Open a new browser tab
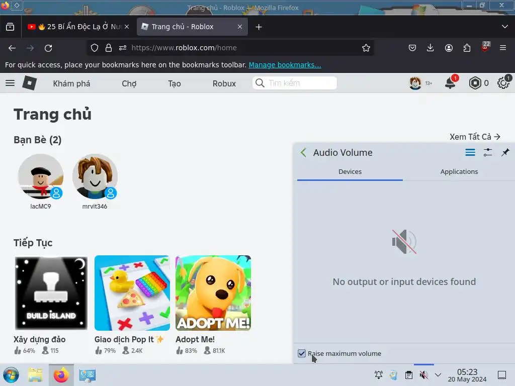Screen dimensions: 515x386 (x=259, y=27)
